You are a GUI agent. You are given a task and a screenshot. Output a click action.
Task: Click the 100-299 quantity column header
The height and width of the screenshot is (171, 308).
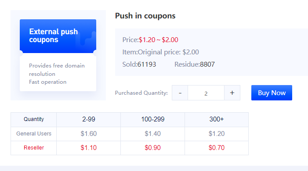(x=152, y=119)
